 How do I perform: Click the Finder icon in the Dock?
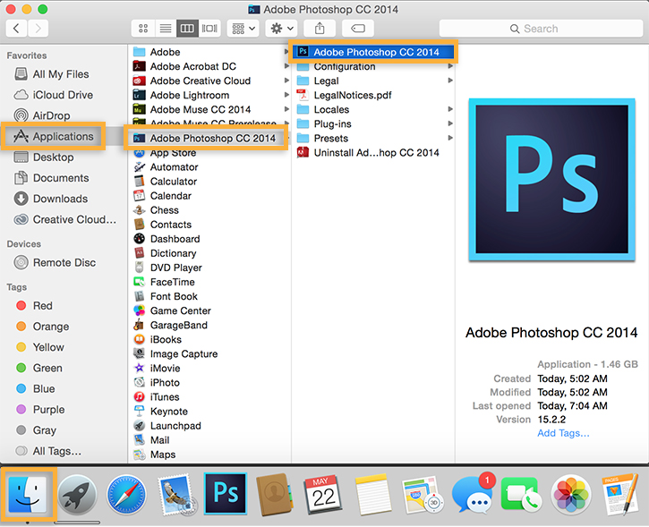coord(28,493)
